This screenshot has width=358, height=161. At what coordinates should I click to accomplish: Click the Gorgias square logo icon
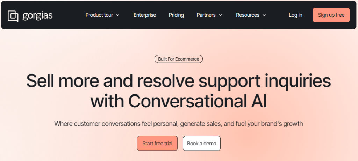13,16
